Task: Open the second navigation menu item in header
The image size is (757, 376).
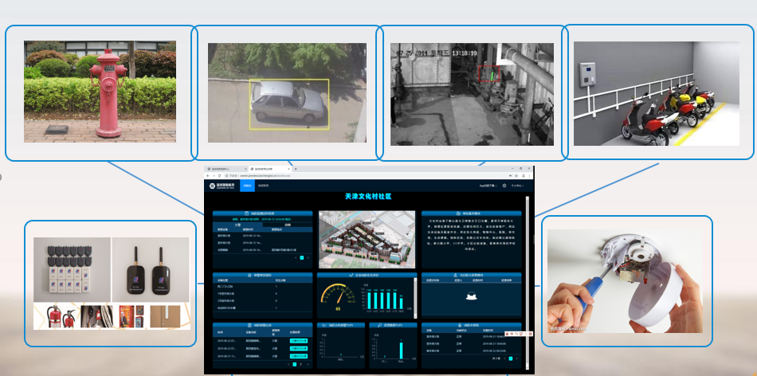Action: click(x=264, y=186)
